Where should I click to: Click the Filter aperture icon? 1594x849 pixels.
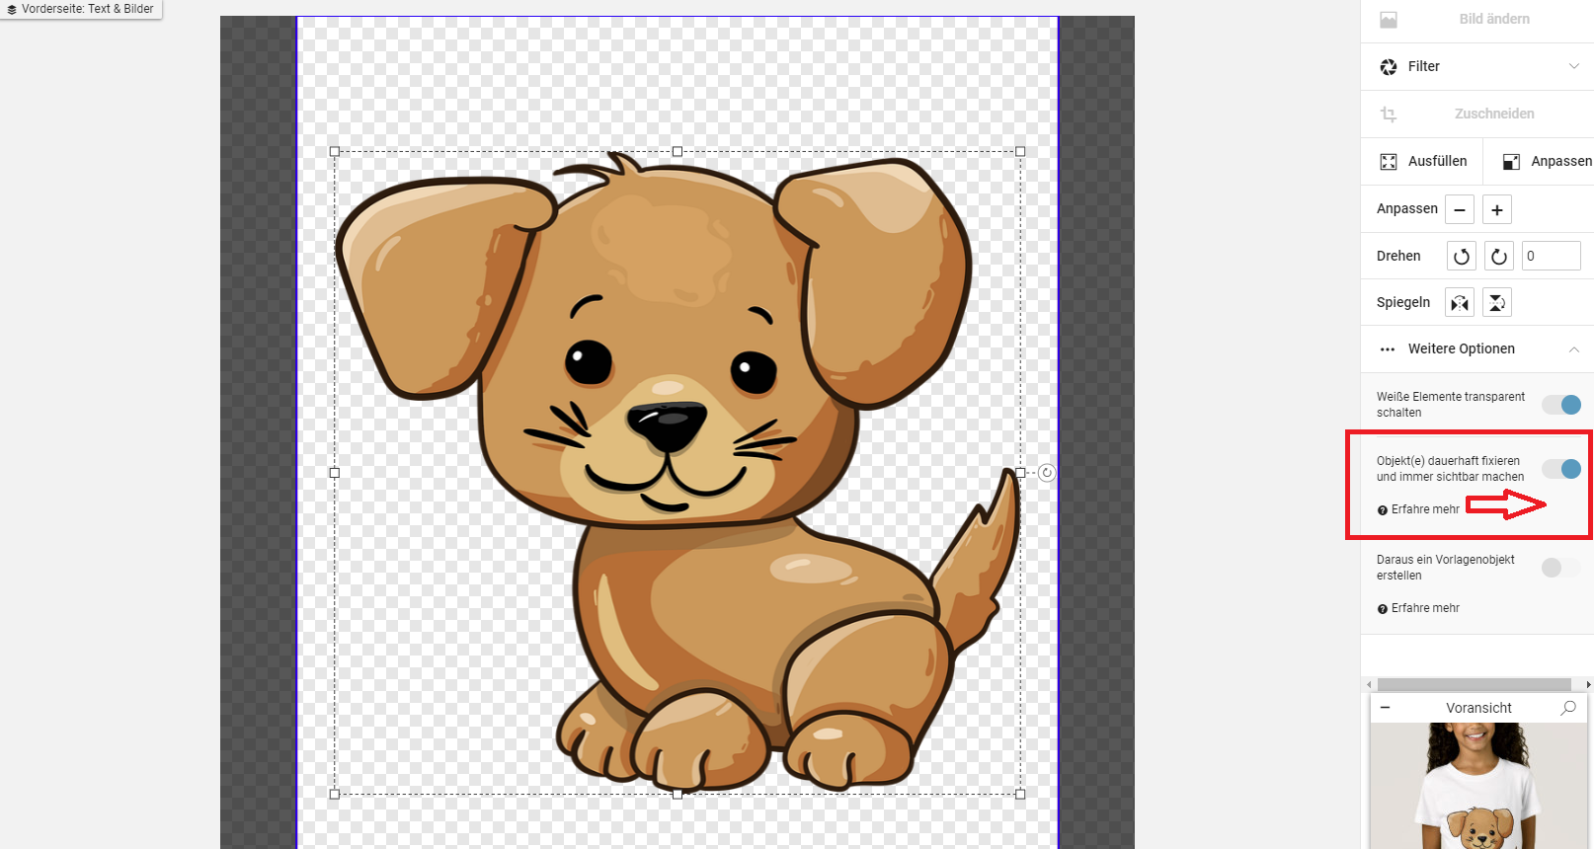click(x=1389, y=66)
